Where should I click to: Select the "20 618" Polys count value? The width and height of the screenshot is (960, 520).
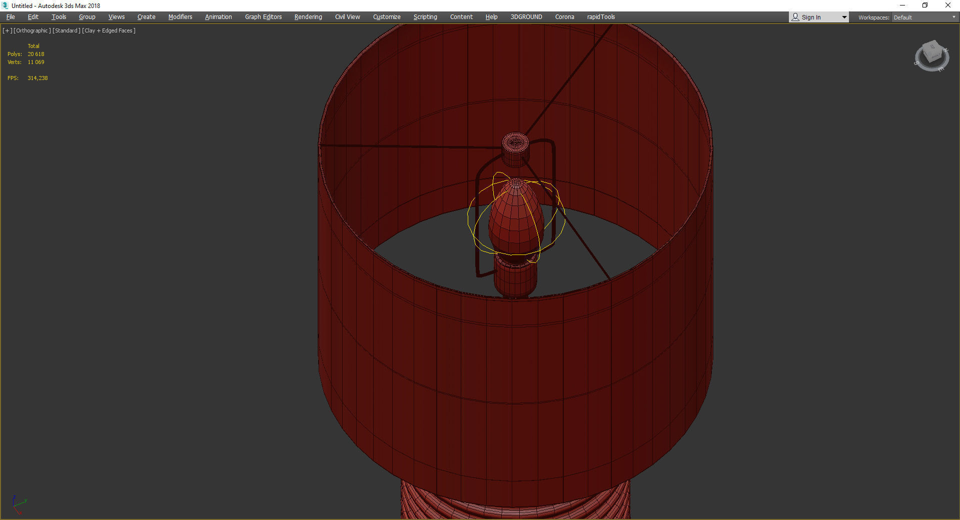click(x=36, y=54)
